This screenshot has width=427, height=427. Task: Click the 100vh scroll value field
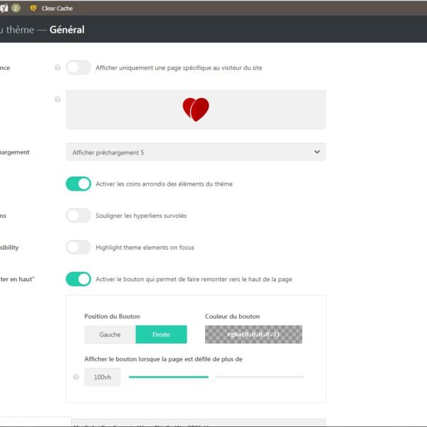(x=102, y=377)
